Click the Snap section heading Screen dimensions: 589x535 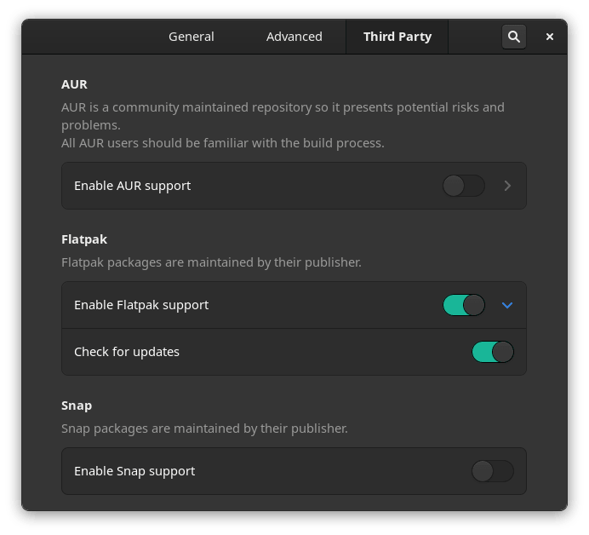click(77, 406)
